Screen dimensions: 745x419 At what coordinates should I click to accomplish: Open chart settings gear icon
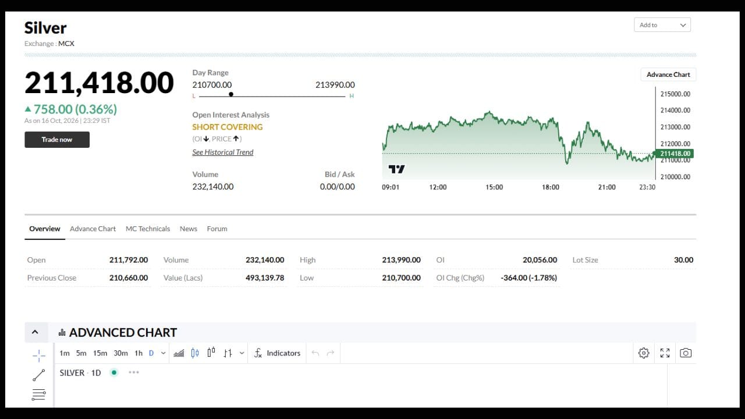(644, 353)
